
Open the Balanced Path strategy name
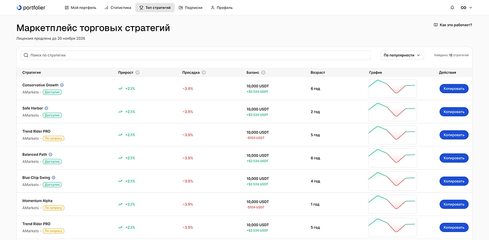click(x=35, y=154)
